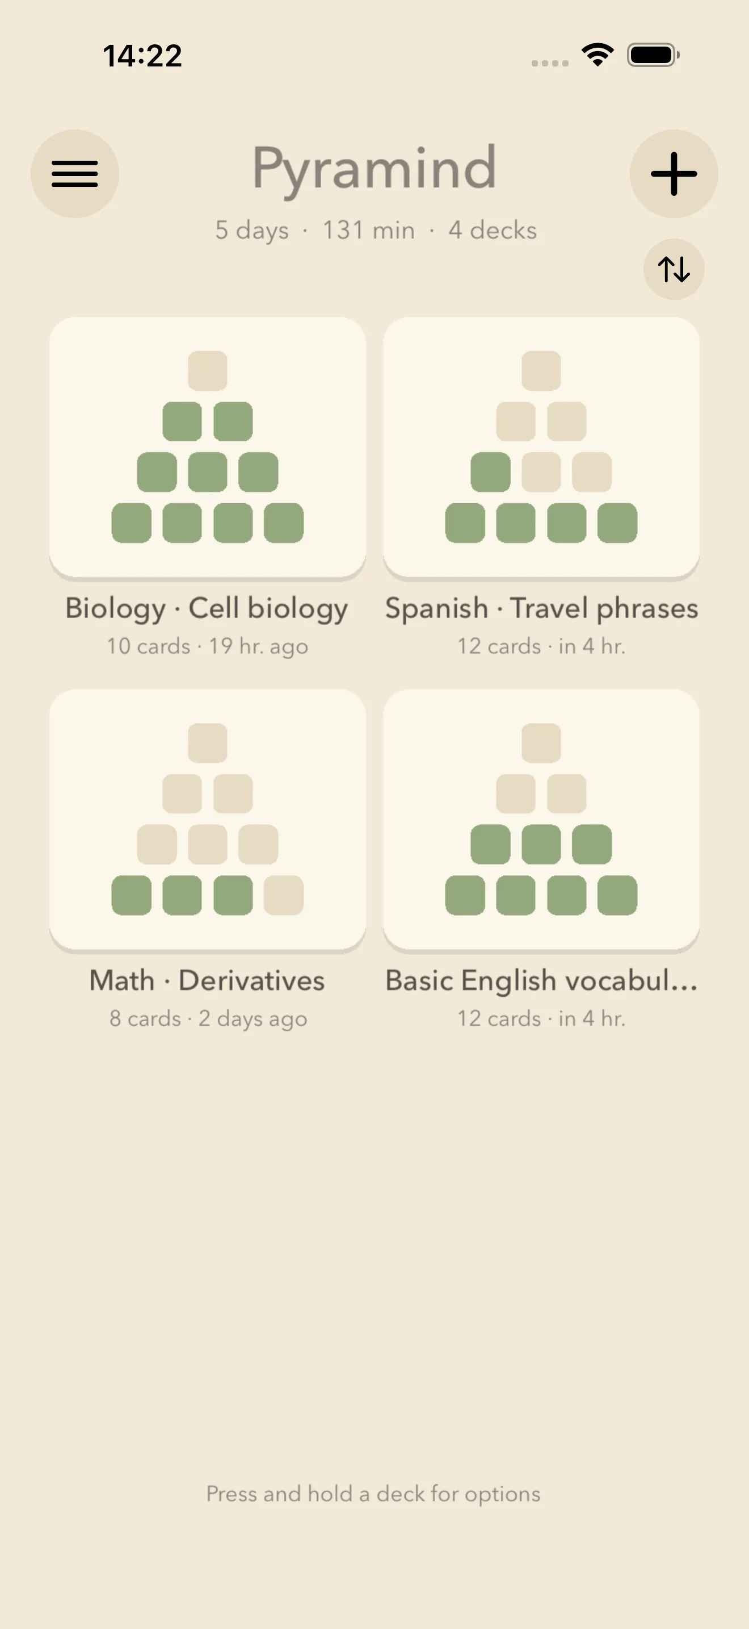Viewport: 749px width, 1629px height.
Task: Tap the 8 cards · 2 days ago label
Action: [x=208, y=1019]
